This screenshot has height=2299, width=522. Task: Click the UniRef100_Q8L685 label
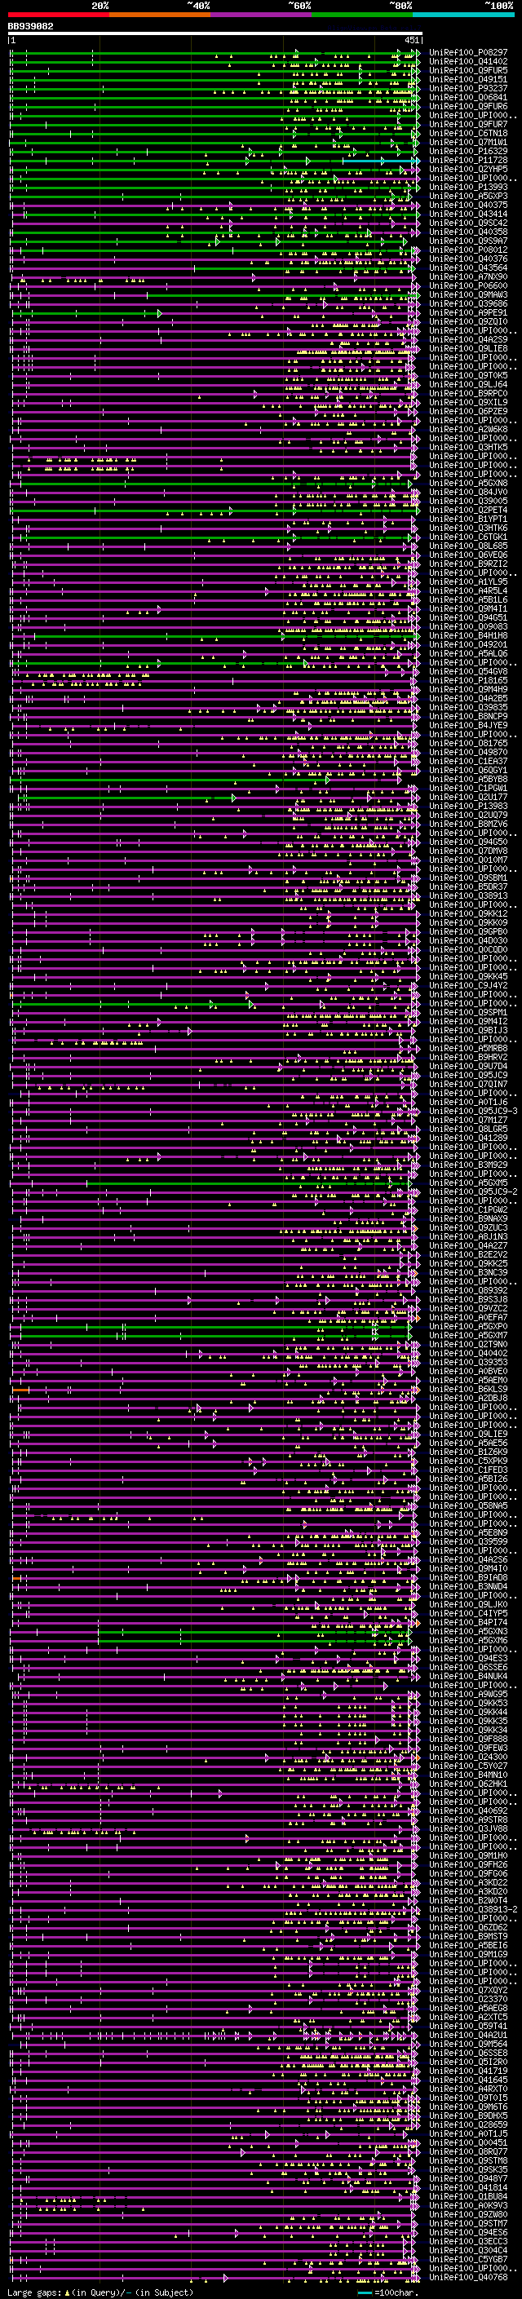tap(468, 546)
